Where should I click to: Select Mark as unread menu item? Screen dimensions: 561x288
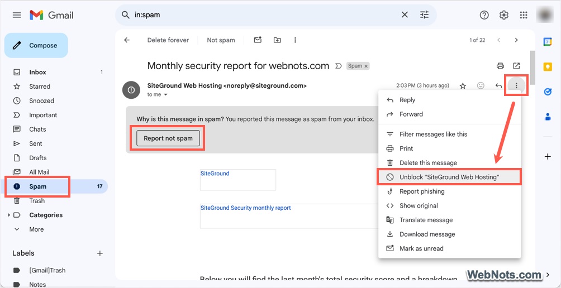[449, 249]
